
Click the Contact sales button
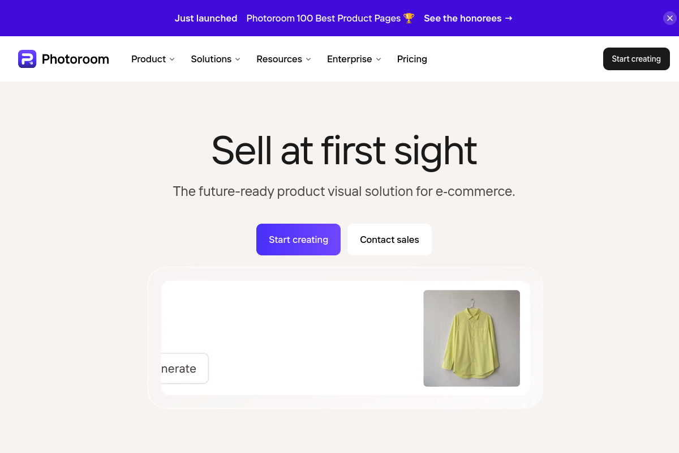(x=389, y=240)
